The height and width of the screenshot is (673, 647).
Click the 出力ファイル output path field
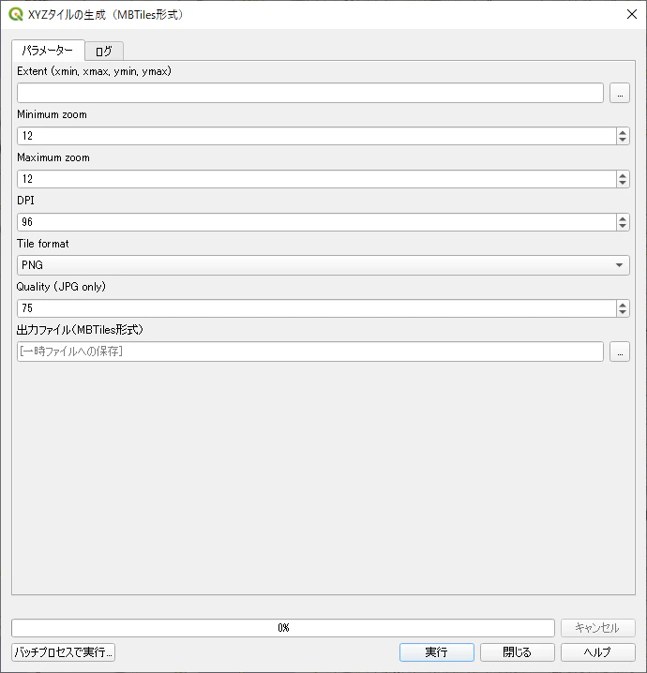310,351
